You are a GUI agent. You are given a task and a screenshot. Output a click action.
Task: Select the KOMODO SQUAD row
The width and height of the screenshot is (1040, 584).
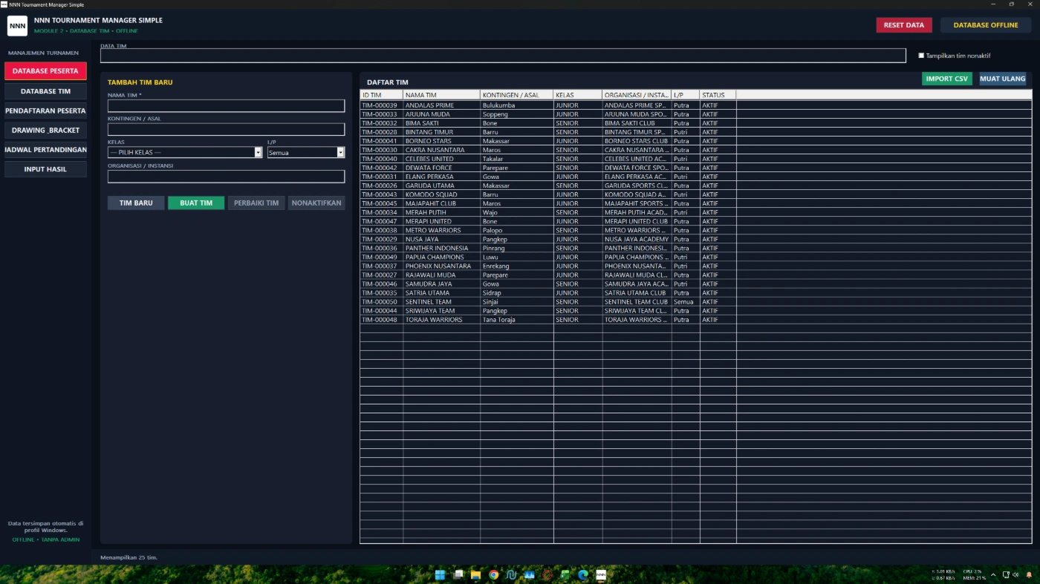coord(696,194)
